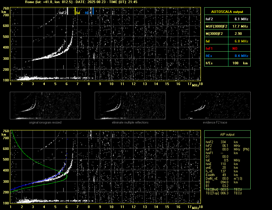Select the 'TEC[Bot] 003.5 TECU' row

coord(224,190)
